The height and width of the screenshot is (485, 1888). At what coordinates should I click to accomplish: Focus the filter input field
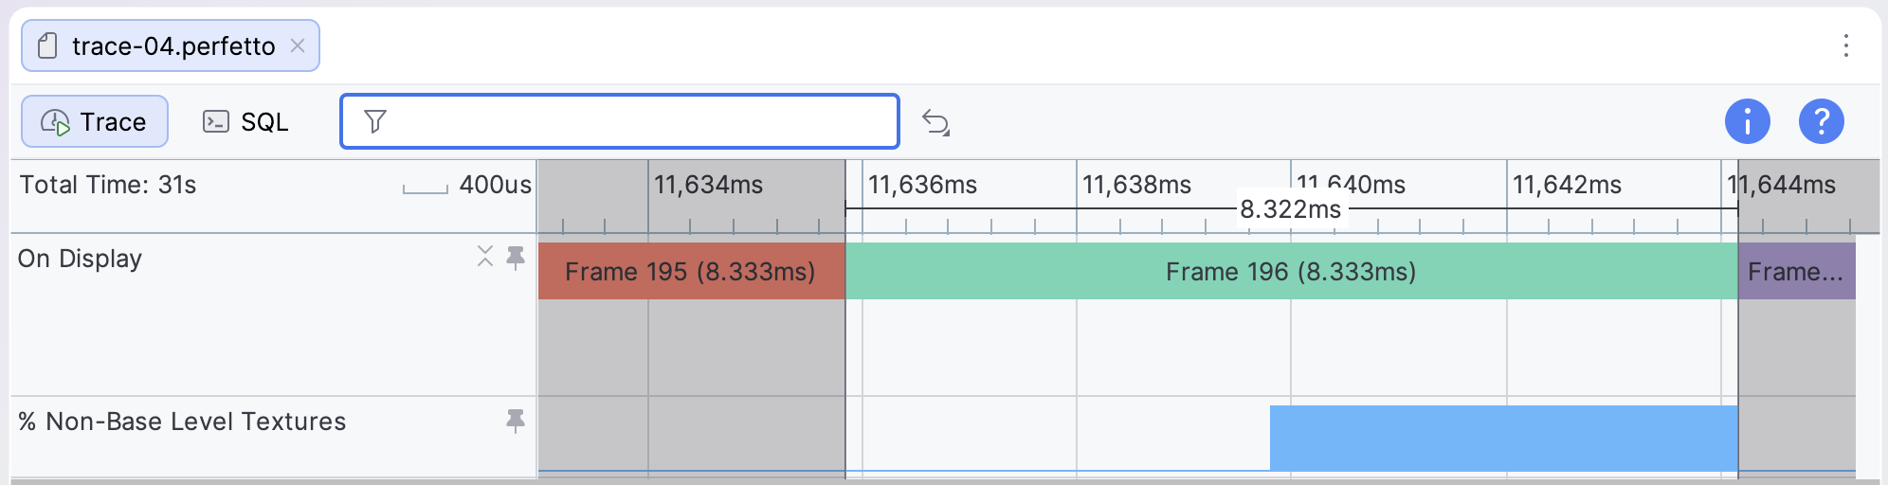coord(620,121)
